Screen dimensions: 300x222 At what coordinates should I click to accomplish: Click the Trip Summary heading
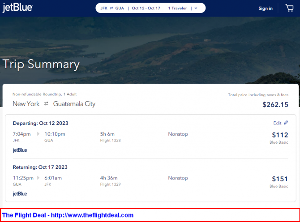click(x=41, y=64)
